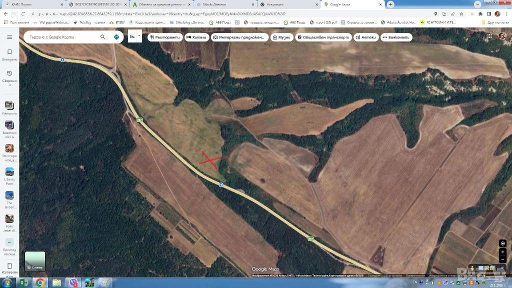Viewport: 512px width, 288px height.
Task: Bookmark this page with star icon
Action: (462, 14)
